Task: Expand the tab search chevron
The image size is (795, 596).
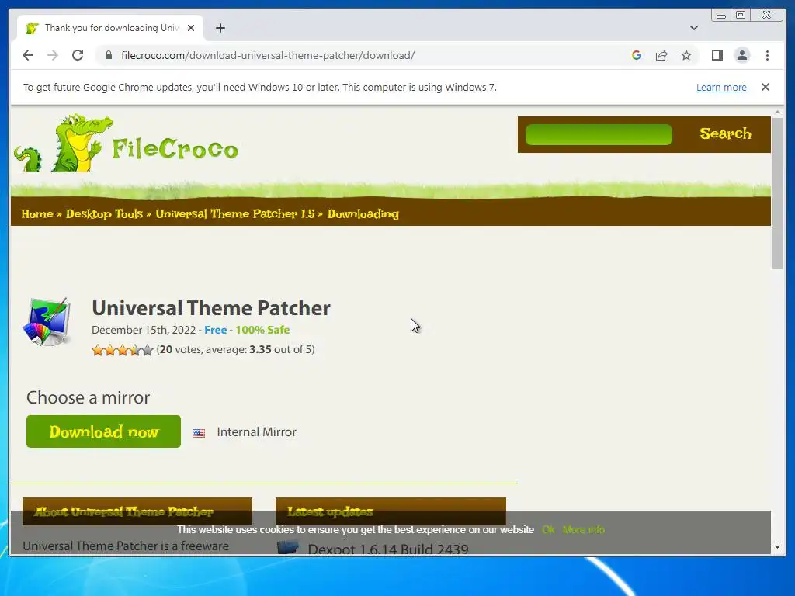Action: click(x=694, y=28)
